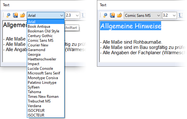Choose Book Antiqua from the font list
187x119 pixels.
click(46, 26)
